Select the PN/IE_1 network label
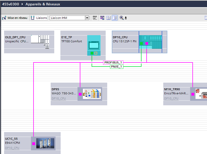Image resolution: width=207 pixels, height=154 pixels. point(117,67)
